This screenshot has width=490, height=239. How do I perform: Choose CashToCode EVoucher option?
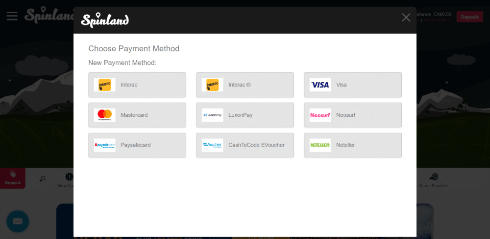(245, 145)
